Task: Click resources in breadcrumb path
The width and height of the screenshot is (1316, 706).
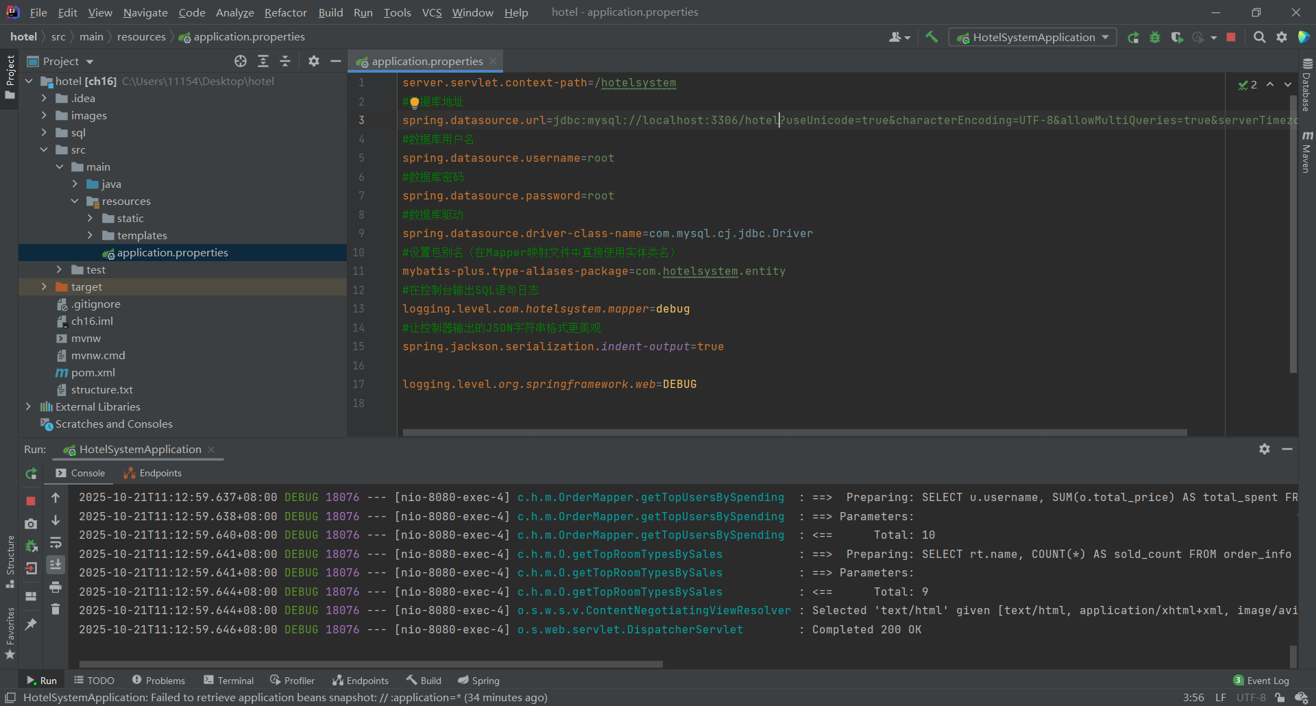Action: tap(141, 37)
